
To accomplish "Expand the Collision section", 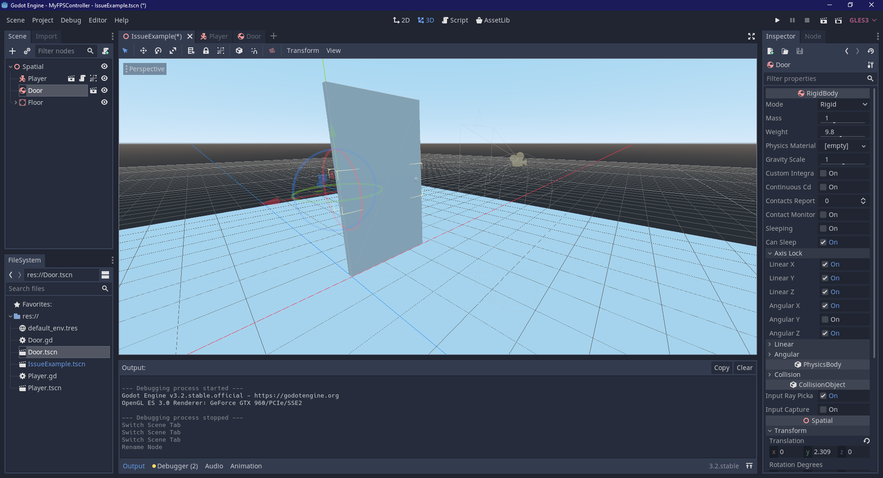I will (x=817, y=375).
